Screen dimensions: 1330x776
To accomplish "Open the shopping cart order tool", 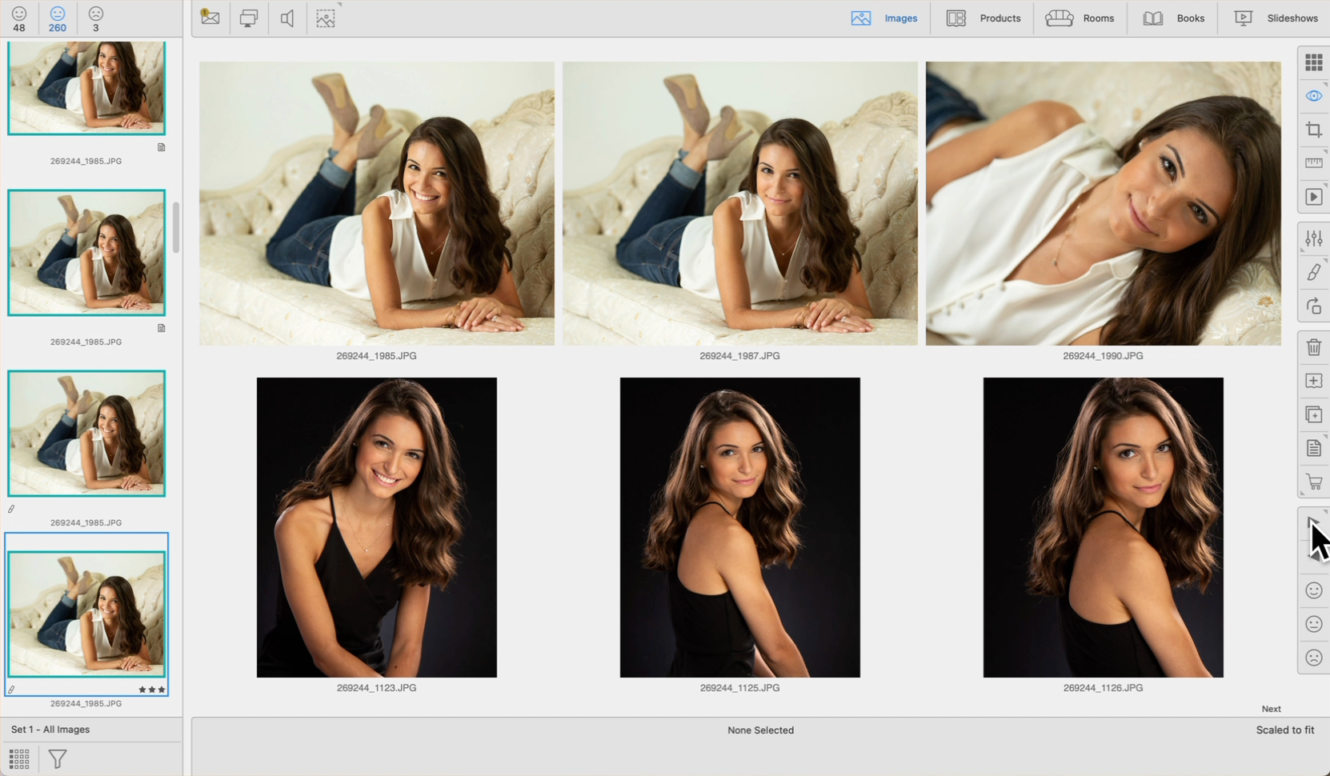I will (1313, 482).
